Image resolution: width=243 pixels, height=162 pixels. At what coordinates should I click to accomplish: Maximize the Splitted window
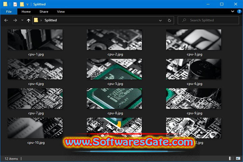(222, 4)
